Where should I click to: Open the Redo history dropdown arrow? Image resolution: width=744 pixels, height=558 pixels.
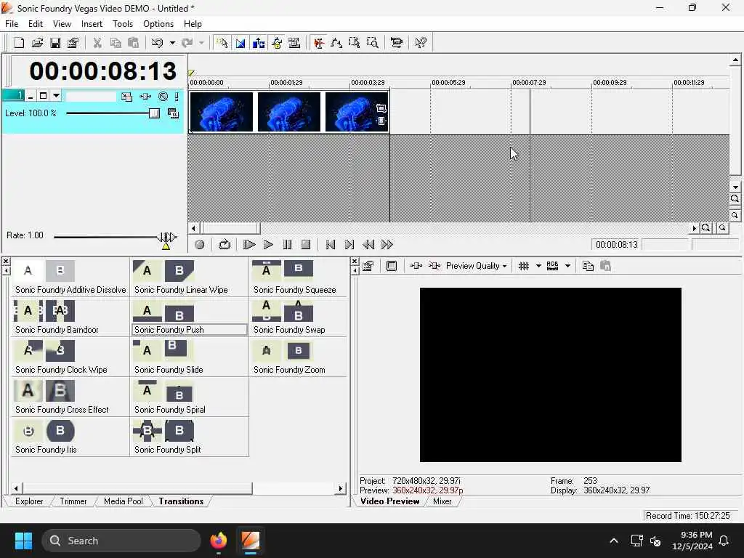click(x=202, y=43)
